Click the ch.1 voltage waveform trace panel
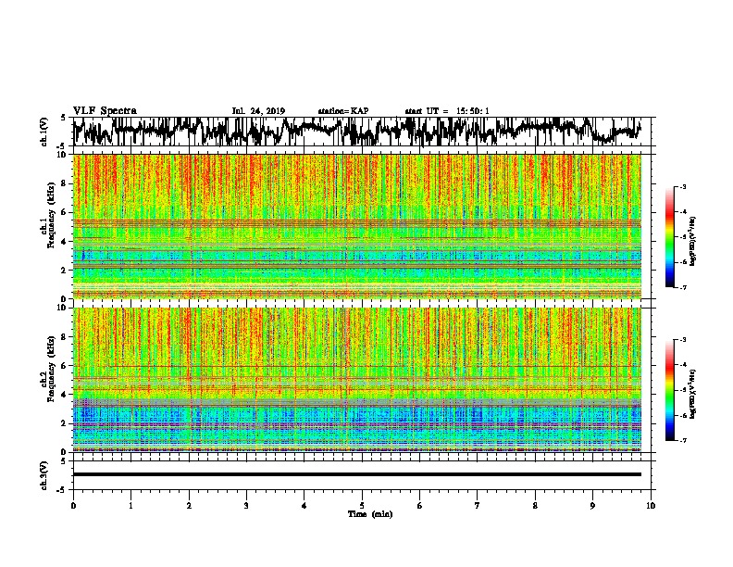The image size is (733, 567). 364,132
